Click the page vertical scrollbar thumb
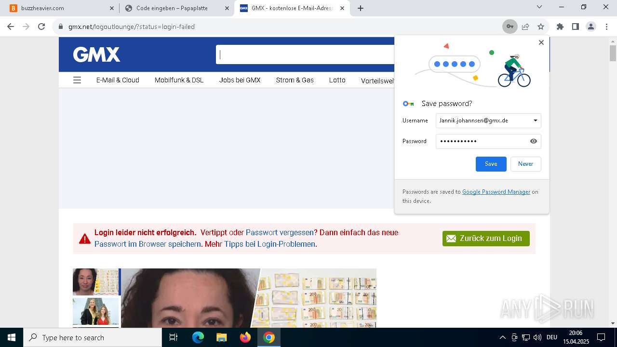Screen dimensions: 617x347 tap(613, 53)
